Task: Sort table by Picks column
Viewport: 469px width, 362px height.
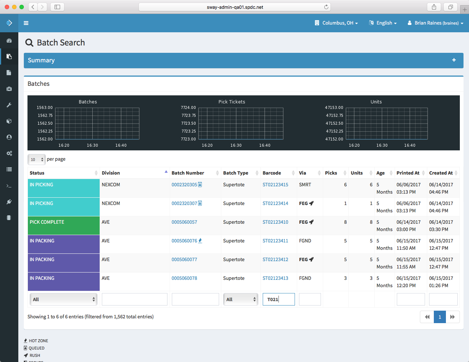Action: point(336,173)
